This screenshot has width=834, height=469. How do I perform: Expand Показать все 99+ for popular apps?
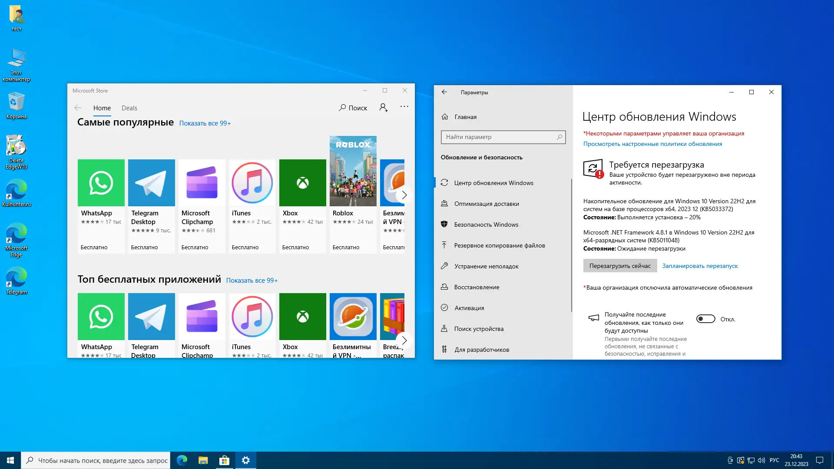click(x=205, y=123)
